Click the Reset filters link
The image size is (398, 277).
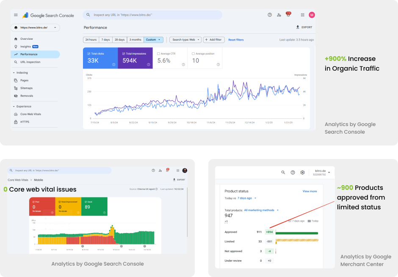click(236, 40)
